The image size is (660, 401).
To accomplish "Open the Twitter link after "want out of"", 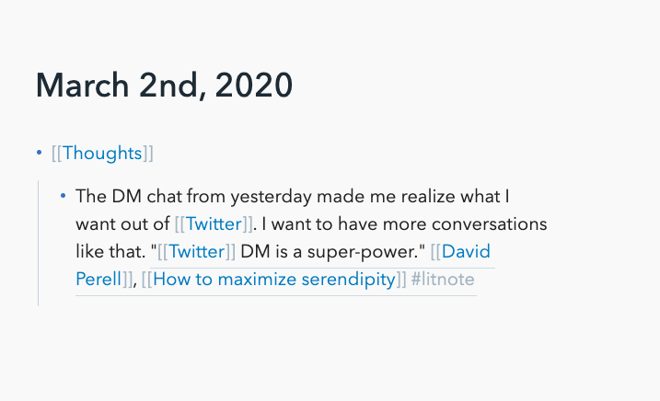I will [214, 223].
